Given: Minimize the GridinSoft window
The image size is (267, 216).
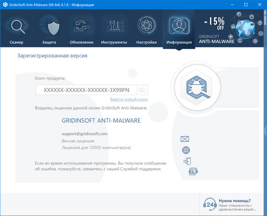Looking at the screenshot, I should point(232,5).
